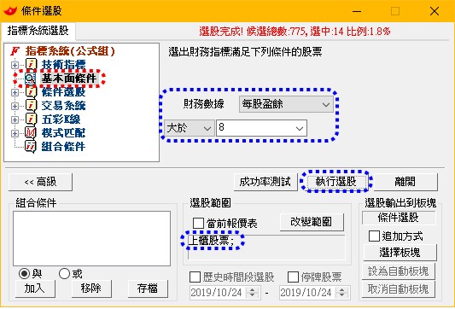This screenshot has width=455, height=309.
Task: Click the 五彩K線 folder icon
Action: coord(31,120)
